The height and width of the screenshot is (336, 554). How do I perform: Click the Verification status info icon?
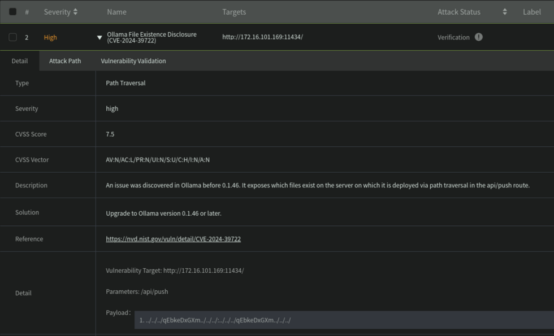pyautogui.click(x=478, y=37)
